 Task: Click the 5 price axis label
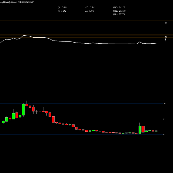(164, 119)
